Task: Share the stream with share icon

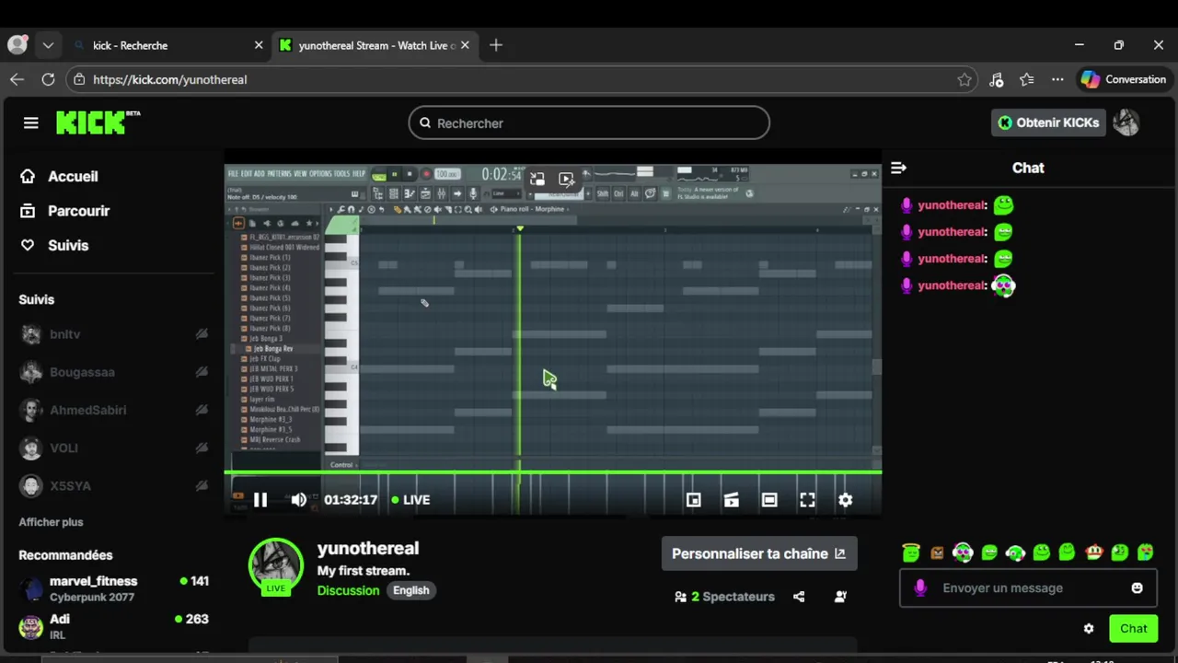Action: coord(799,597)
